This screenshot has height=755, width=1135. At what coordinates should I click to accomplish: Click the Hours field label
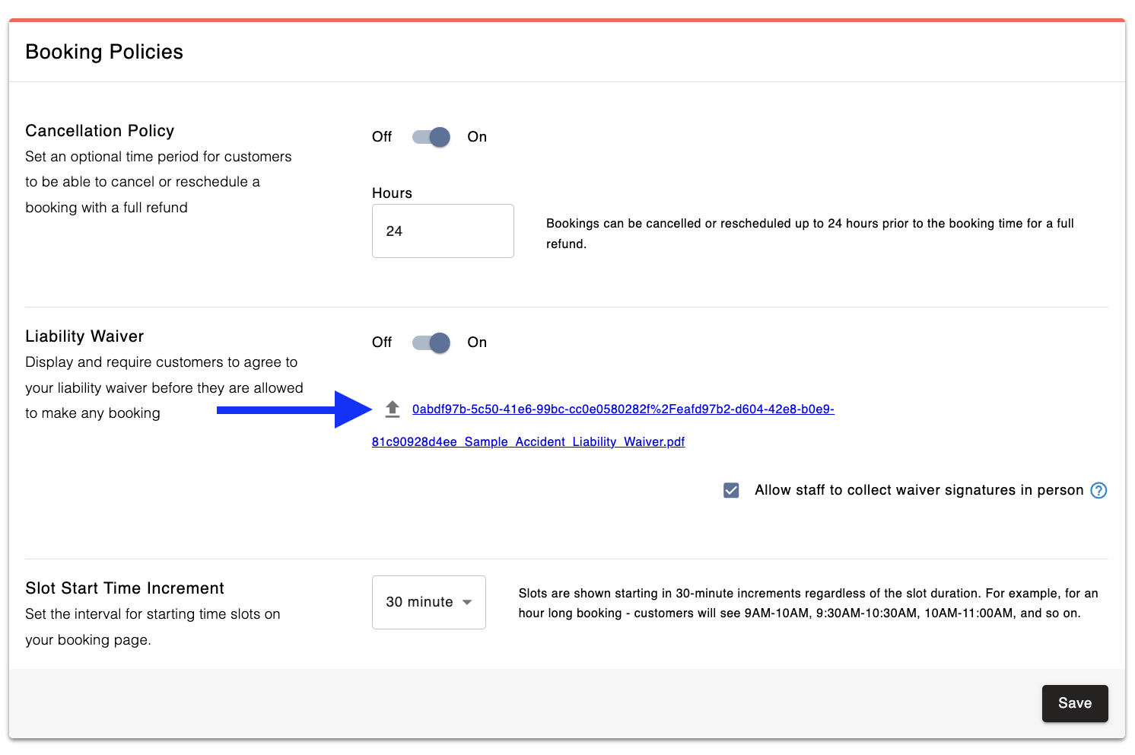pos(392,193)
